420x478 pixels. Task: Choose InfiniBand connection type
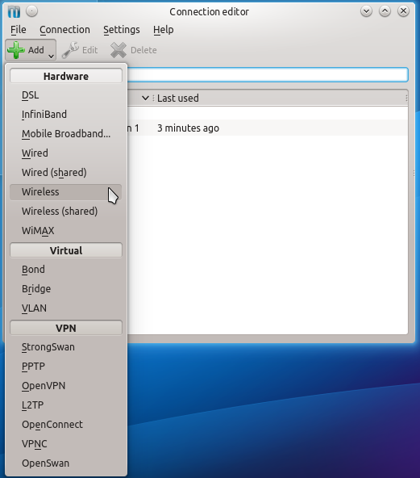[x=66, y=115]
